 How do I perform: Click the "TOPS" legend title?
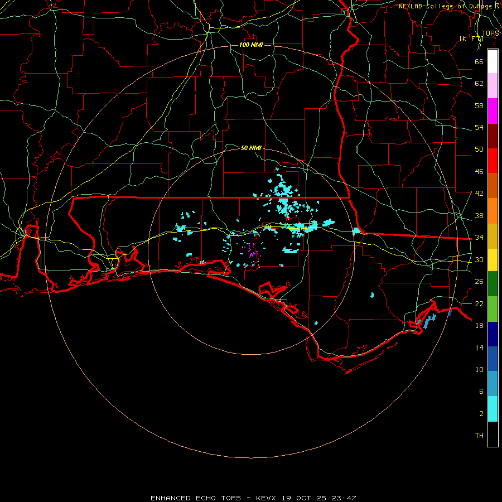pyautogui.click(x=490, y=33)
